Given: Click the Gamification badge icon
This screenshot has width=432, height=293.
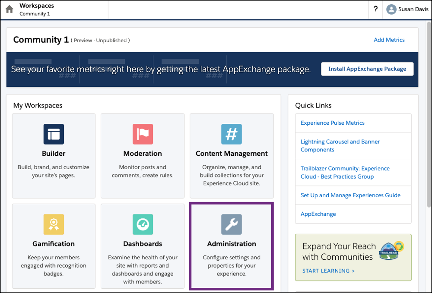Looking at the screenshot, I should [x=54, y=224].
